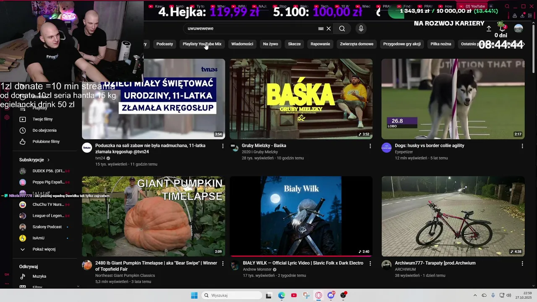The width and height of the screenshot is (537, 302).
Task: Select the Podcasty filter chip
Action: 164,44
